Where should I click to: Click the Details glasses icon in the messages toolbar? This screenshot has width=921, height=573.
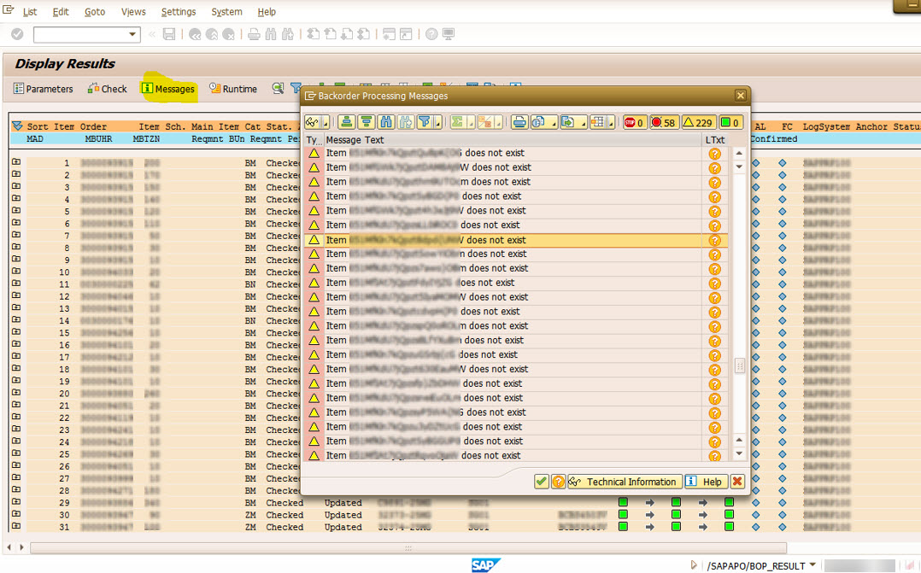click(312, 122)
